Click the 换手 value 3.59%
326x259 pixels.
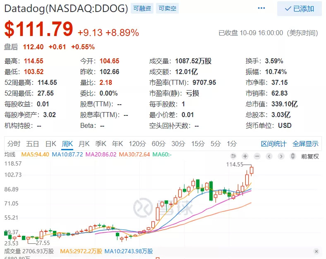(274, 61)
